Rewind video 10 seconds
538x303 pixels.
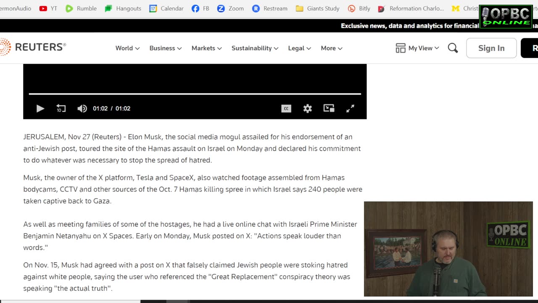61,109
